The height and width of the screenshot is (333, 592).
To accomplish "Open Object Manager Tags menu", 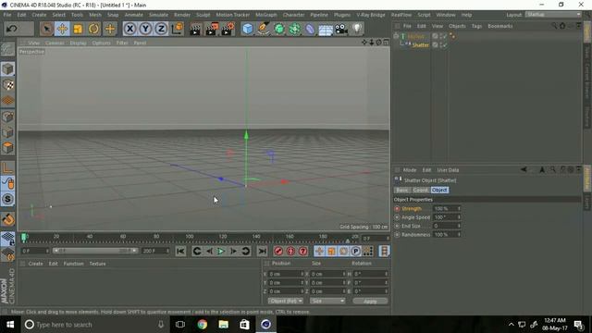I will 476,26.
